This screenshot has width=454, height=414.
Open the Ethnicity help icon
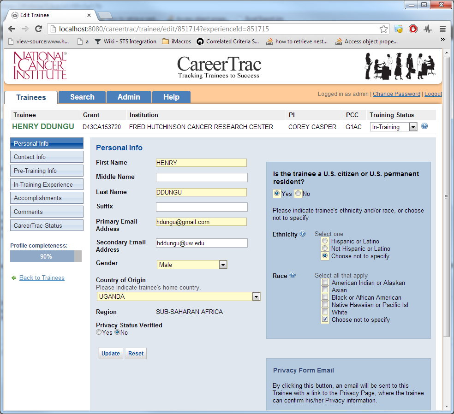coord(303,233)
